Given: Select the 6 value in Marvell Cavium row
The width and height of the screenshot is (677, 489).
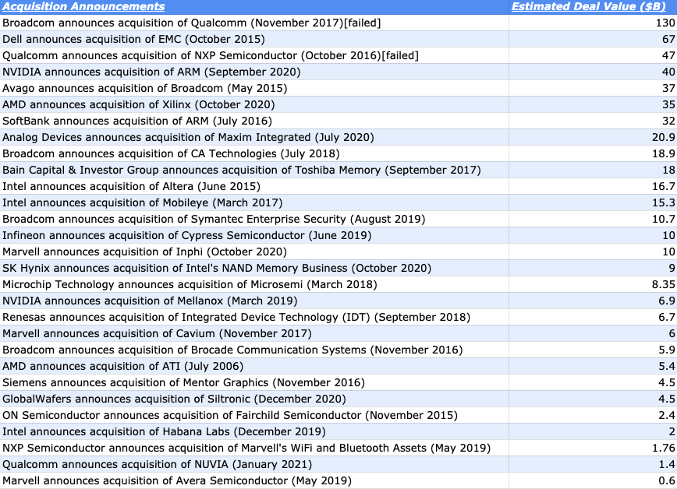Looking at the screenshot, I should [672, 334].
